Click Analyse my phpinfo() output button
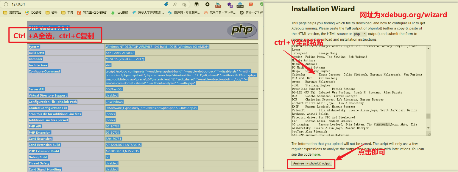The image size is (458, 172). click(312, 164)
